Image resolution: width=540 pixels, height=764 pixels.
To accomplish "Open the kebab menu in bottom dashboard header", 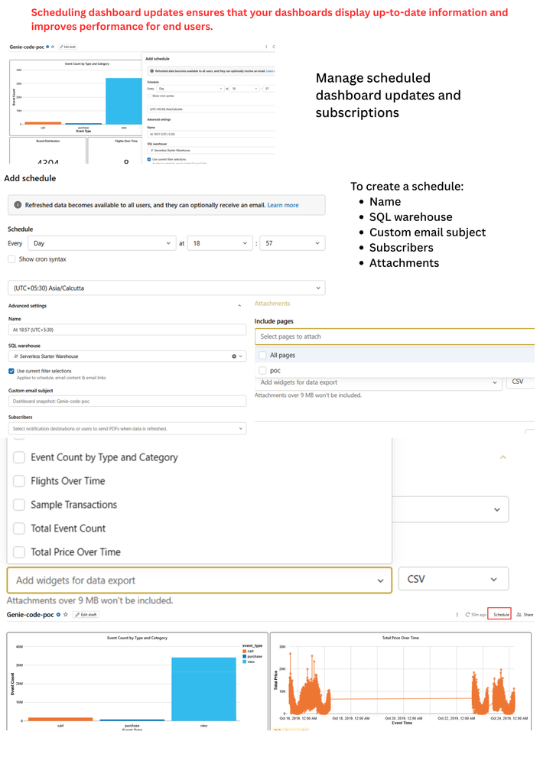I will (x=457, y=615).
